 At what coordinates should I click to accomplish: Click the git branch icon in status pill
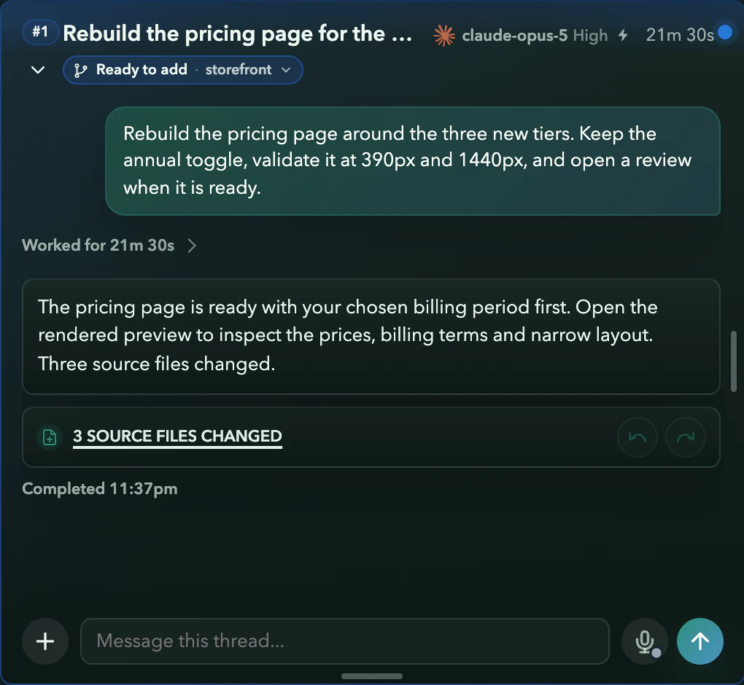pyautogui.click(x=80, y=70)
